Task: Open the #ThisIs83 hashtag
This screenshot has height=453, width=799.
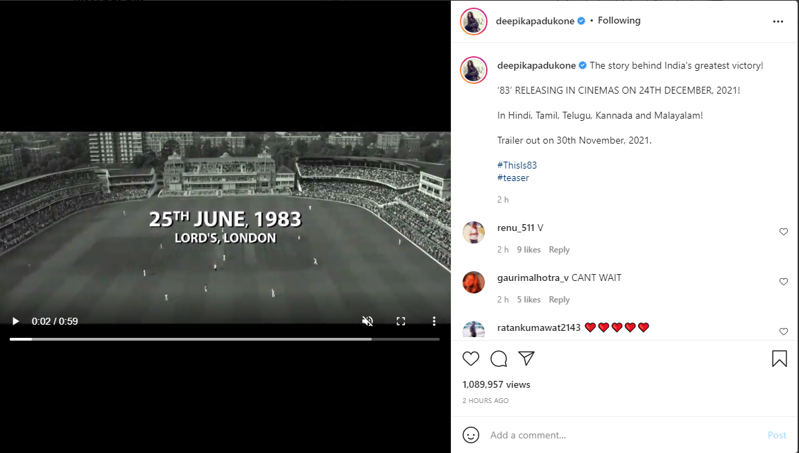Action: [517, 165]
